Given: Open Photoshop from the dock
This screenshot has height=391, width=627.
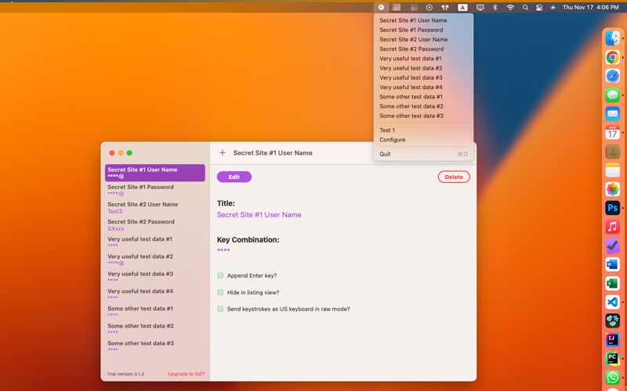Looking at the screenshot, I should point(612,208).
